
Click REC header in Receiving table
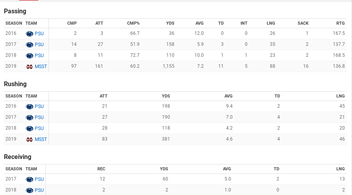101,169
